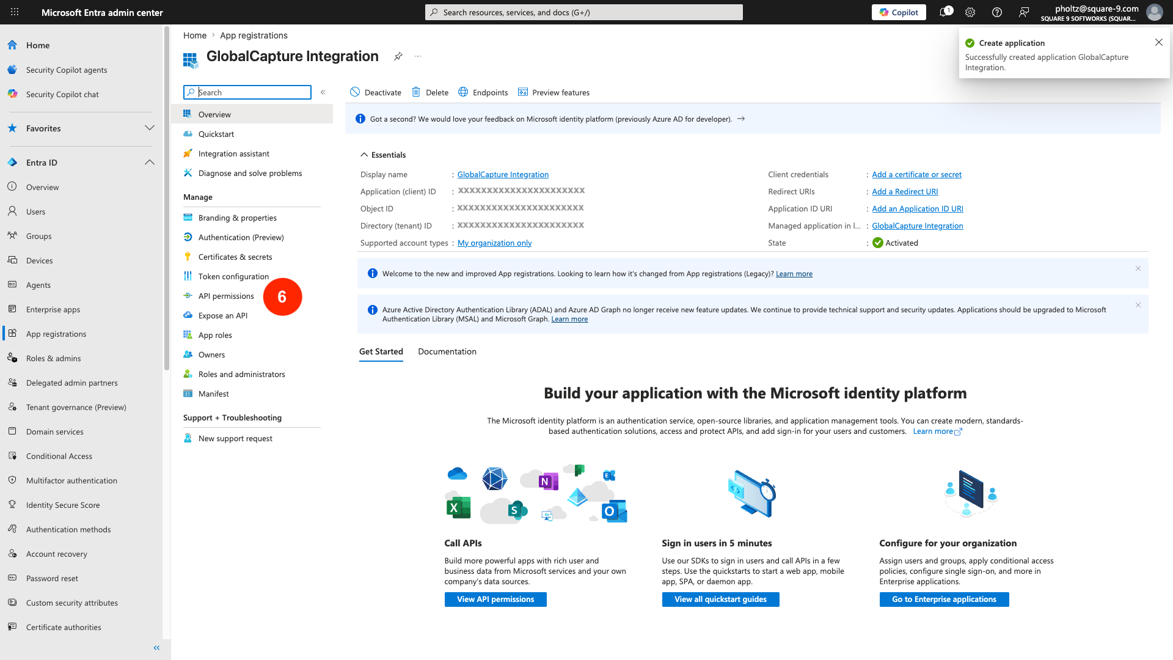Click the Diagnose and solve problems icon
Viewport: 1173px width, 660px height.
[188, 173]
